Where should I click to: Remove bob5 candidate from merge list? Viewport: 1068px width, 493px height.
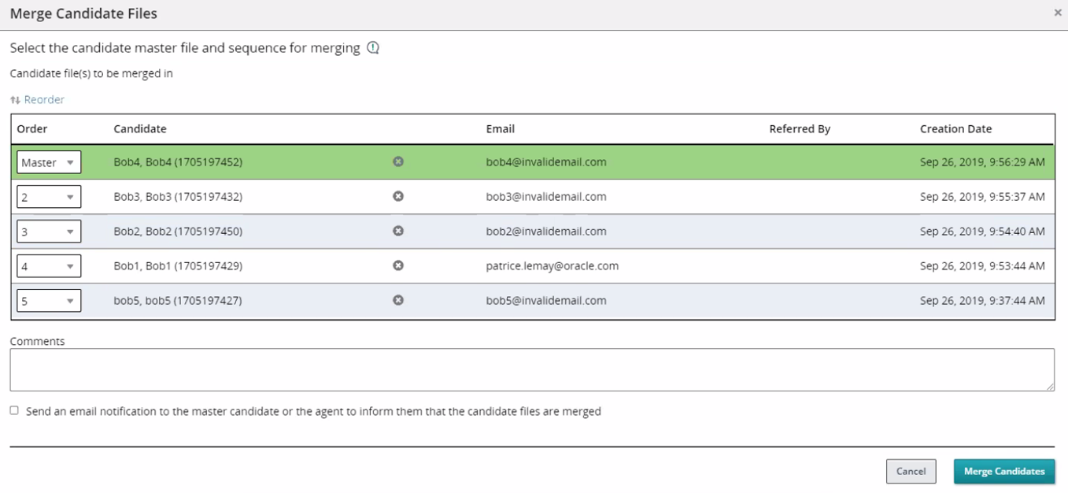pos(398,300)
